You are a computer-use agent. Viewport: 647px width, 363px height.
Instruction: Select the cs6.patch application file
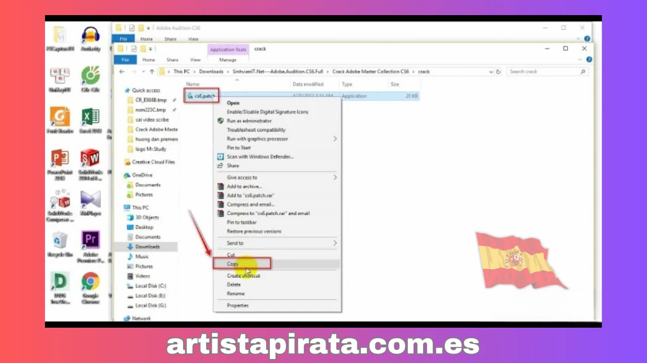point(201,96)
